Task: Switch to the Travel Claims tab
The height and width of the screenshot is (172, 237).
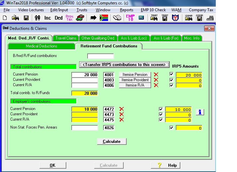Action: [x=66, y=38]
